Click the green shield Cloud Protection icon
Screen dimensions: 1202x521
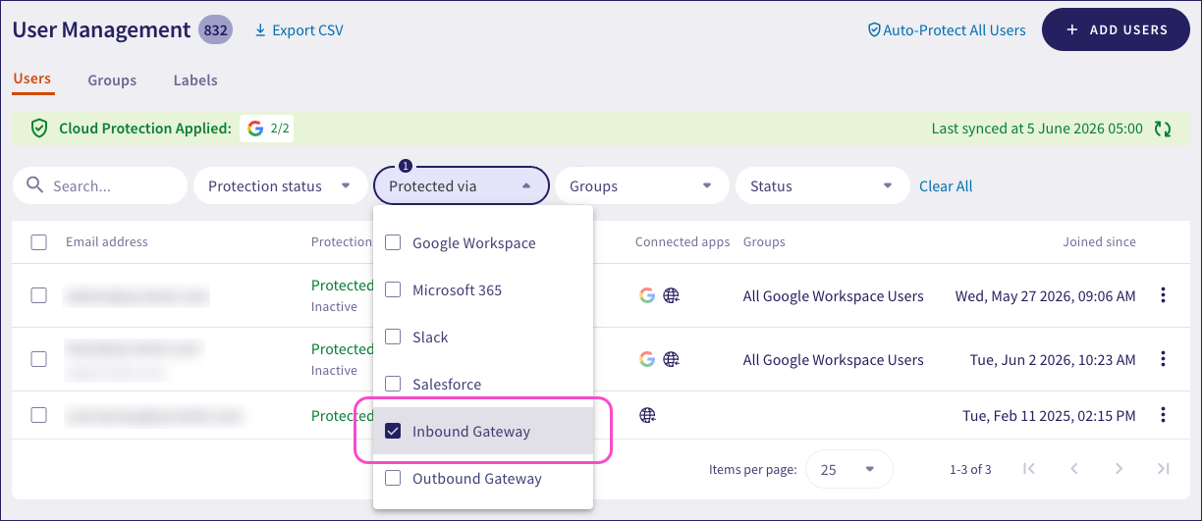[39, 129]
